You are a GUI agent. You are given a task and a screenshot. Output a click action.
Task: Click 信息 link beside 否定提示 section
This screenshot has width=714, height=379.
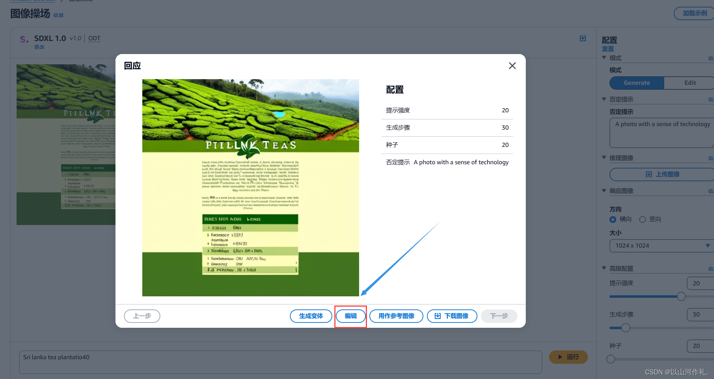(x=711, y=100)
